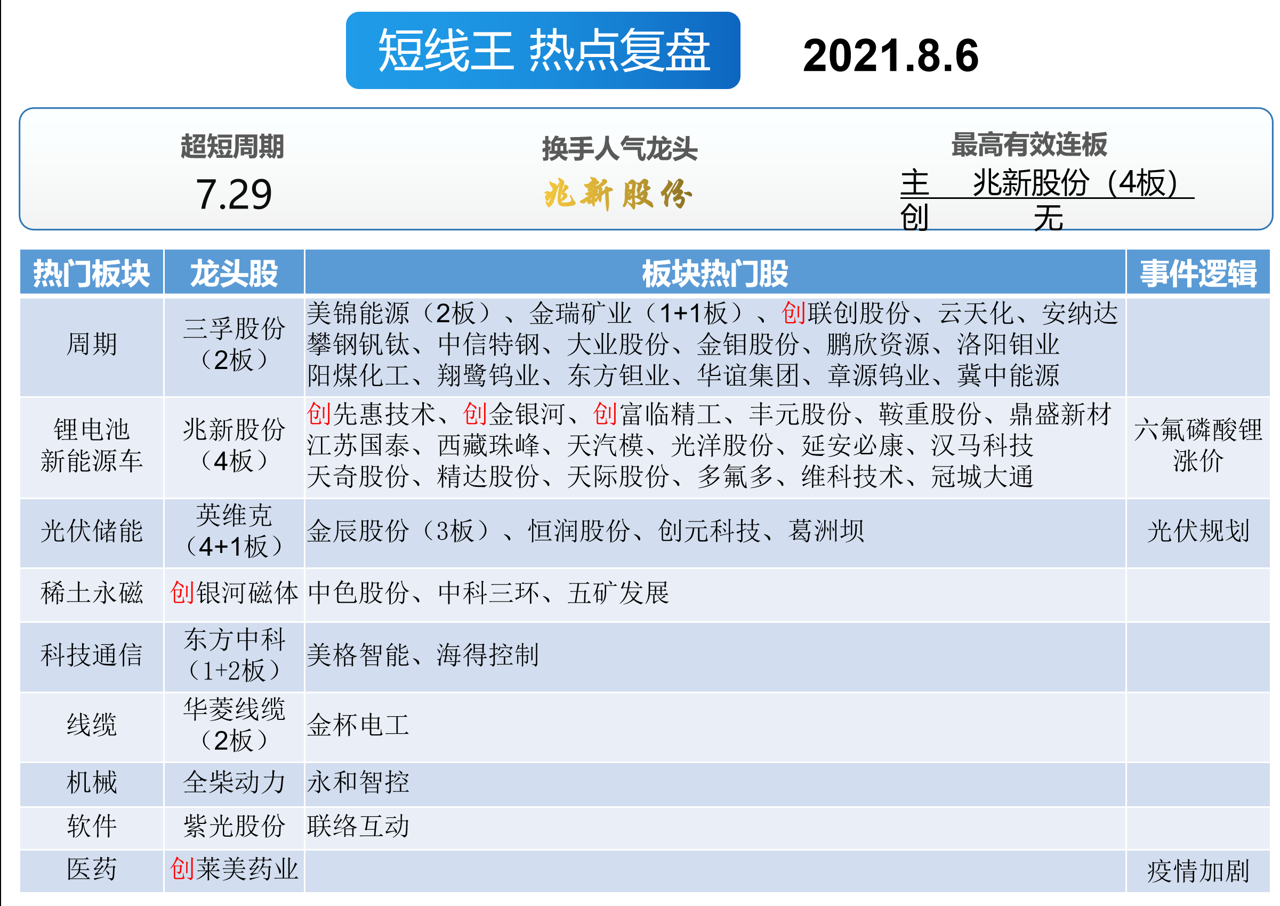Click the 疫情加剧 event cell
1280x906 pixels.
click(x=1198, y=871)
